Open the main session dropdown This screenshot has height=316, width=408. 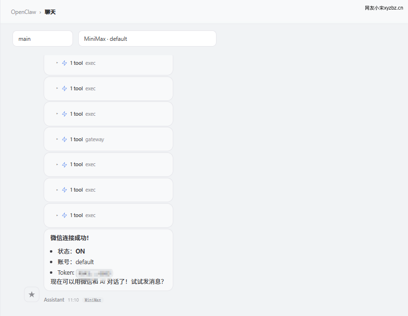(43, 38)
